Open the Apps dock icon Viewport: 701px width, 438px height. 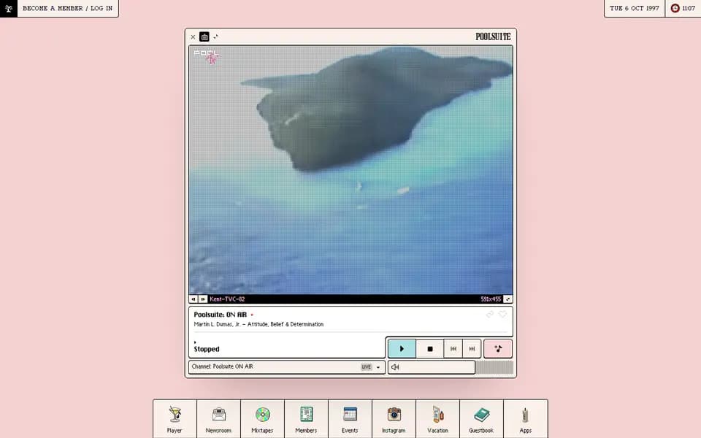coord(525,419)
